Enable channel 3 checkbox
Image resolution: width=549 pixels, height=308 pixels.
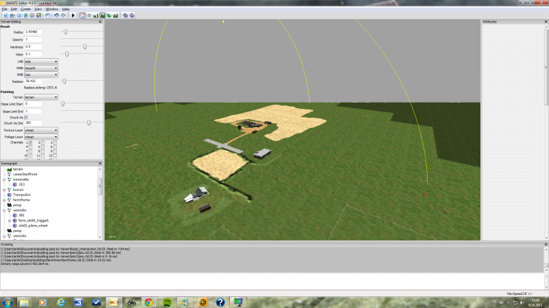(55, 142)
